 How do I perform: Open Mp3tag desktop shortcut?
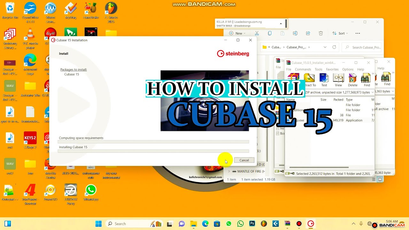(x=71, y=11)
